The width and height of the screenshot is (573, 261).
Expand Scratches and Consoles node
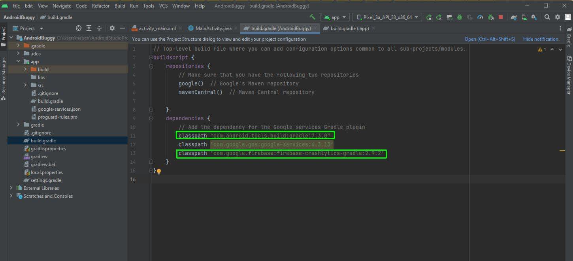11,196
